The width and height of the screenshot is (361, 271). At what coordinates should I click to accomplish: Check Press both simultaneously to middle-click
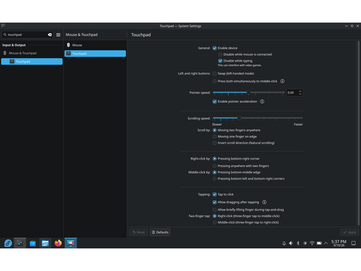215,81
